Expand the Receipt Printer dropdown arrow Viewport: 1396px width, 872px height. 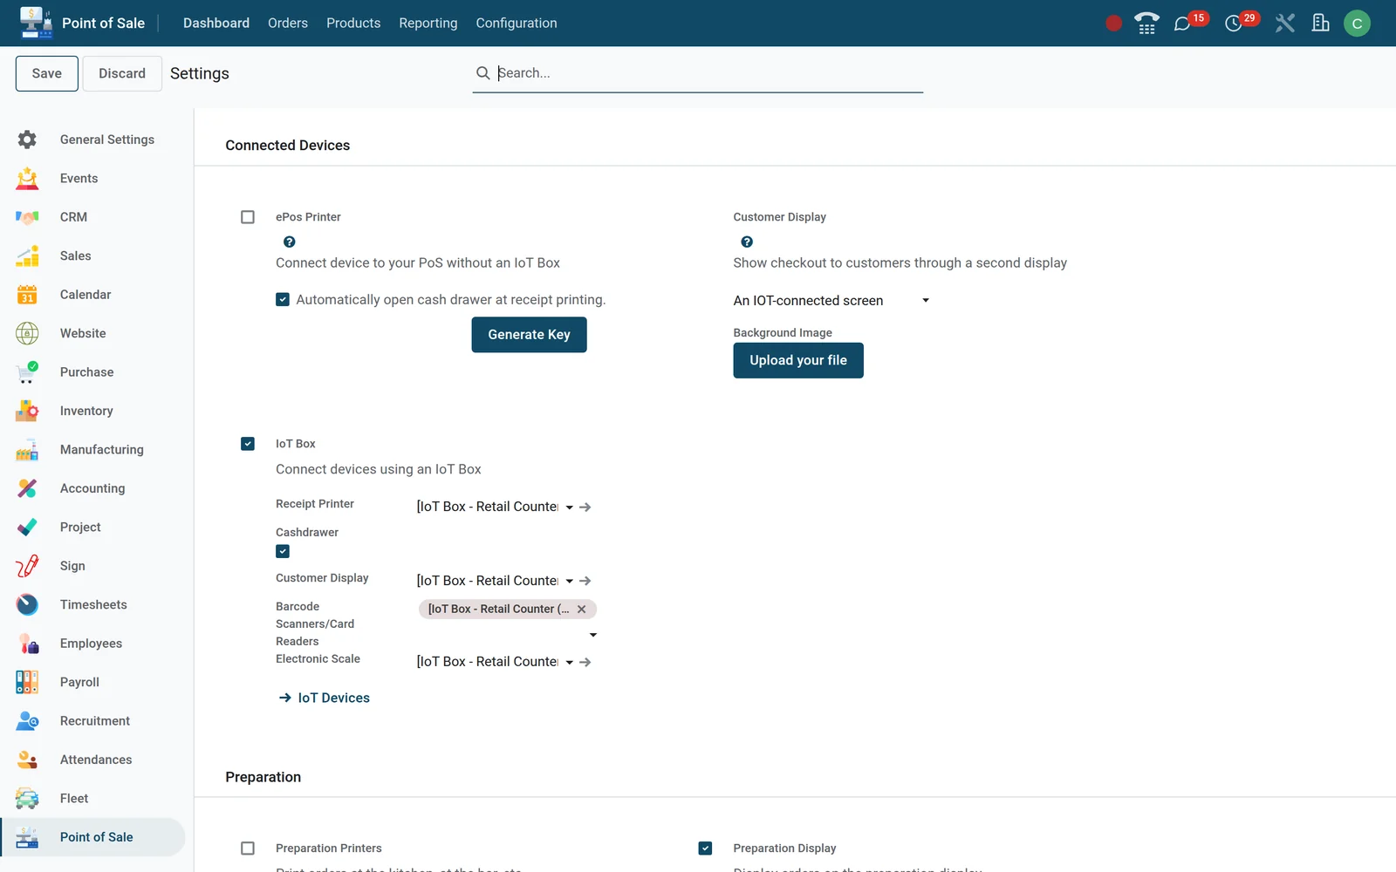click(x=570, y=507)
